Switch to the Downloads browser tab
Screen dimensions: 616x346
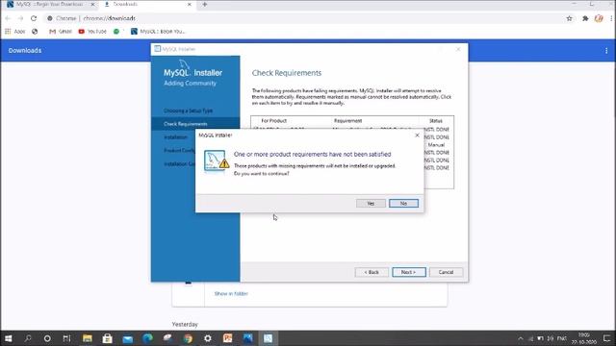pyautogui.click(x=147, y=4)
